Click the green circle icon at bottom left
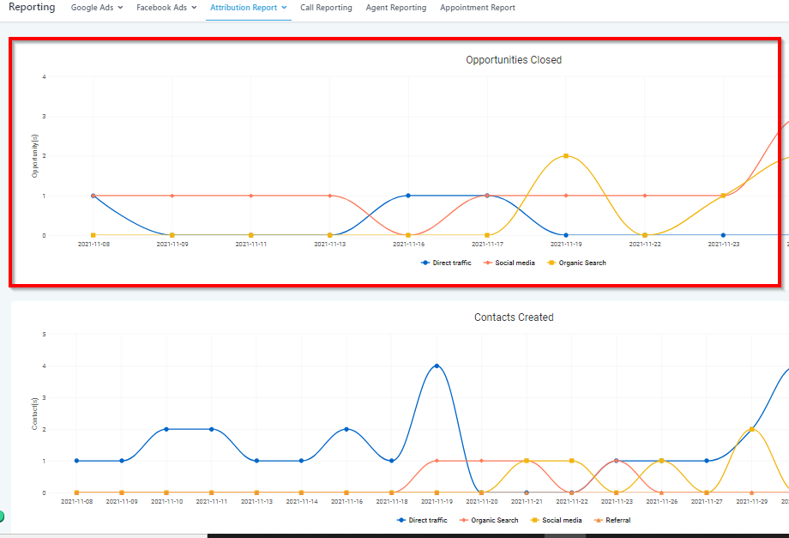Image resolution: width=789 pixels, height=538 pixels. tap(2, 517)
